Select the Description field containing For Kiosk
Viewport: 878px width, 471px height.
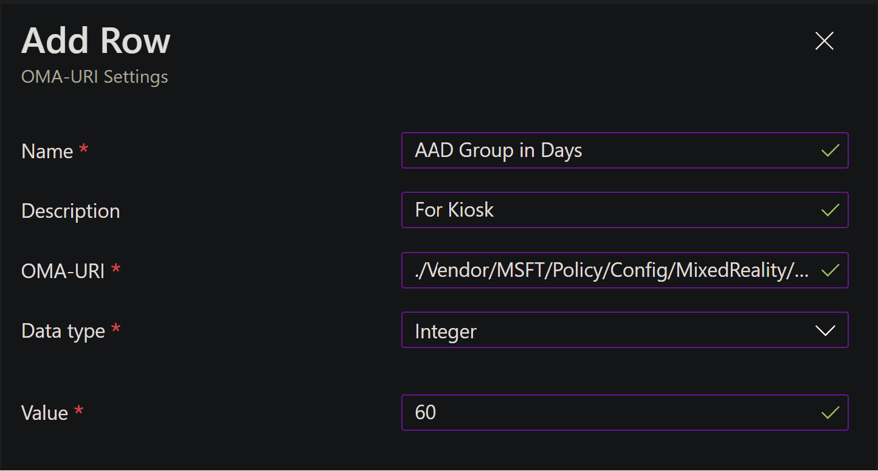point(608,210)
